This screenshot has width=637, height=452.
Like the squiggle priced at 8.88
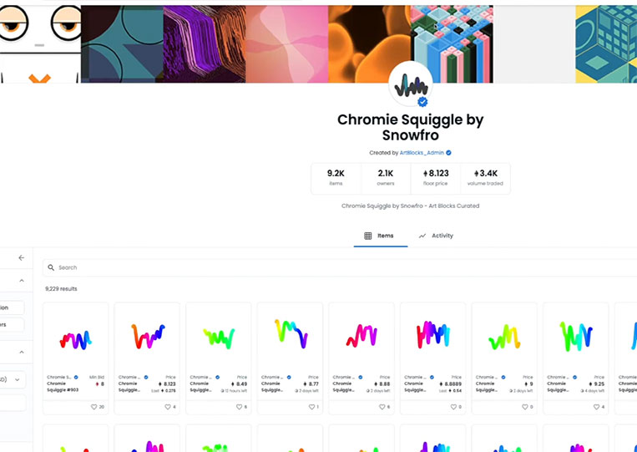pyautogui.click(x=382, y=407)
